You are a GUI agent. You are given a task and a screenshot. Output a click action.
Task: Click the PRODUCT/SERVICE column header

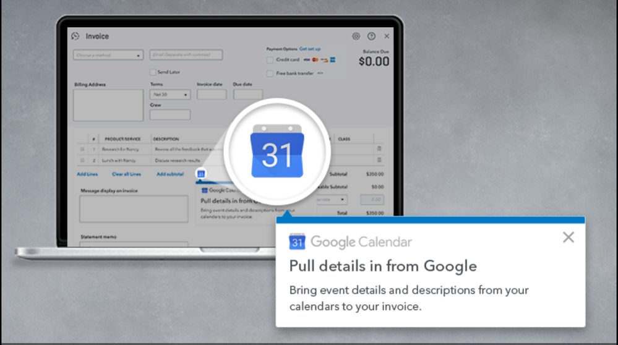click(122, 139)
